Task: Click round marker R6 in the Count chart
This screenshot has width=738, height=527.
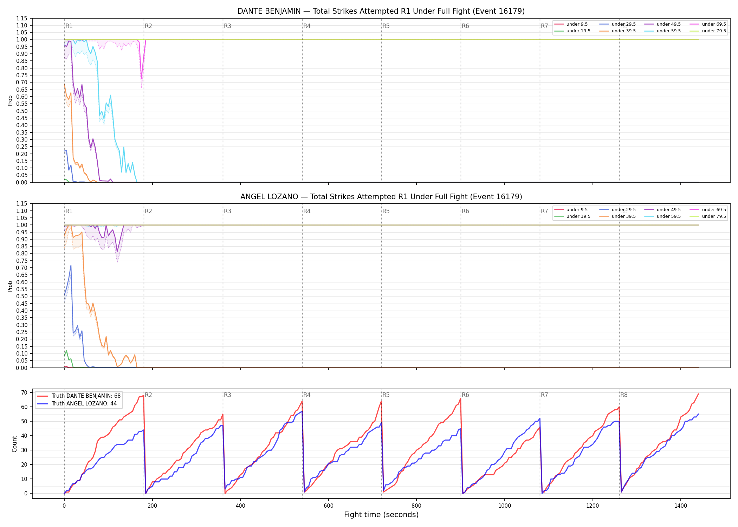Action: (466, 395)
